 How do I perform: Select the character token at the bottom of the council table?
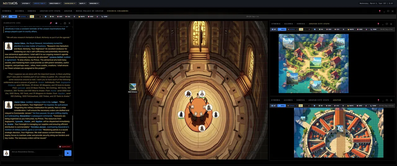(x=202, y=128)
